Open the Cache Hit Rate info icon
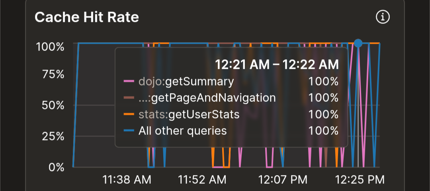 pos(383,17)
